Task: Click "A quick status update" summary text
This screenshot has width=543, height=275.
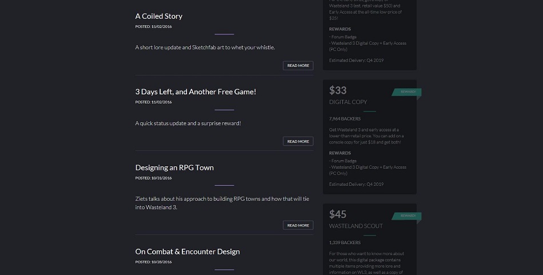Action: tap(188, 123)
